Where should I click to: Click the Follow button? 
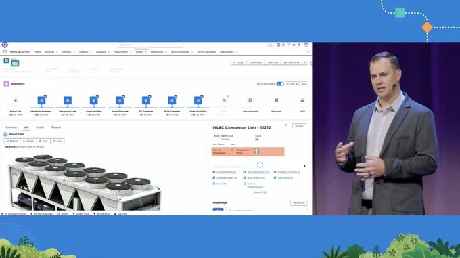238,62
